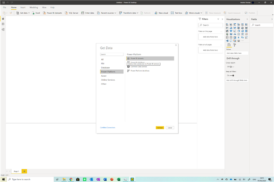Select the Ribbon chart visual
Viewport: 274px width, 182px height.
pos(246,28)
